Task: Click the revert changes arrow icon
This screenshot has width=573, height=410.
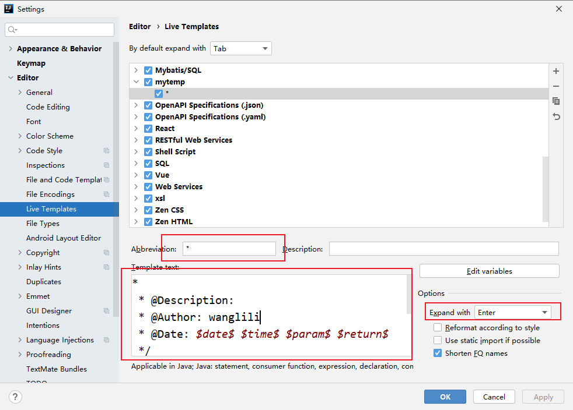Action: pos(556,116)
